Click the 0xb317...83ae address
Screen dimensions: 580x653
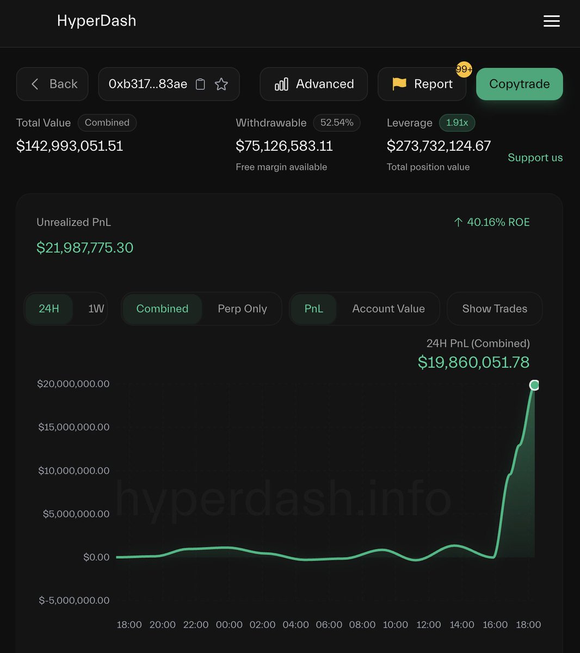click(148, 84)
